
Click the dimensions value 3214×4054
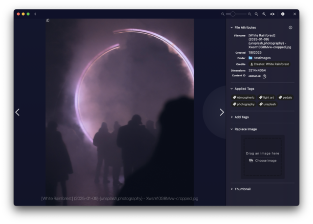click(x=257, y=70)
